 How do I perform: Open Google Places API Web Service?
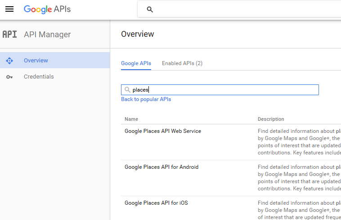pos(163,131)
